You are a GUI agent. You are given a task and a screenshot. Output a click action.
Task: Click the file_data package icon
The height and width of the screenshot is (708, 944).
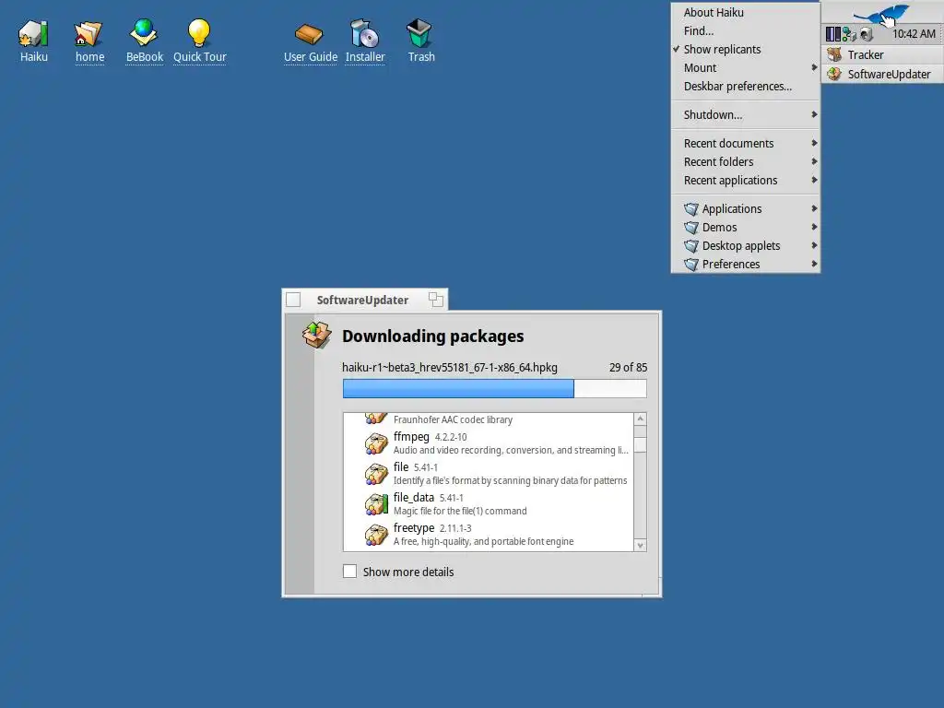(376, 504)
